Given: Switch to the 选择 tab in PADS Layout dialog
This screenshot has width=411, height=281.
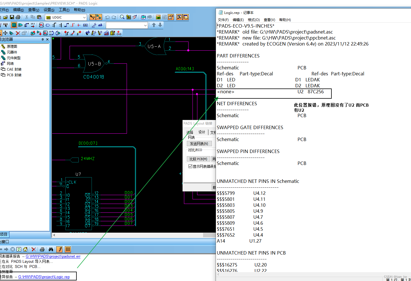Looking at the screenshot, I should click(189, 132).
